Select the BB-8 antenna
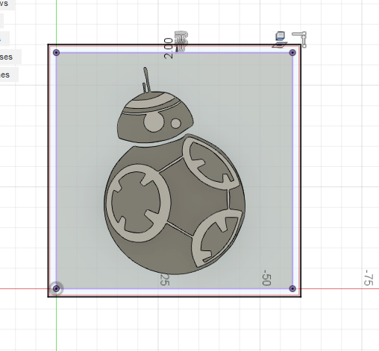The height and width of the screenshot is (351, 379). [146, 80]
